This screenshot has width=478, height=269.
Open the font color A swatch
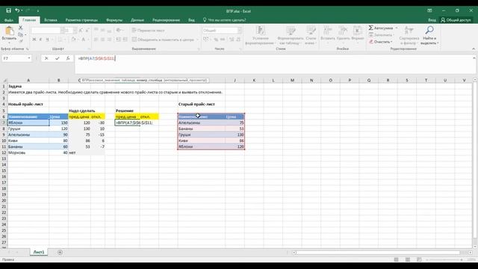[83, 40]
